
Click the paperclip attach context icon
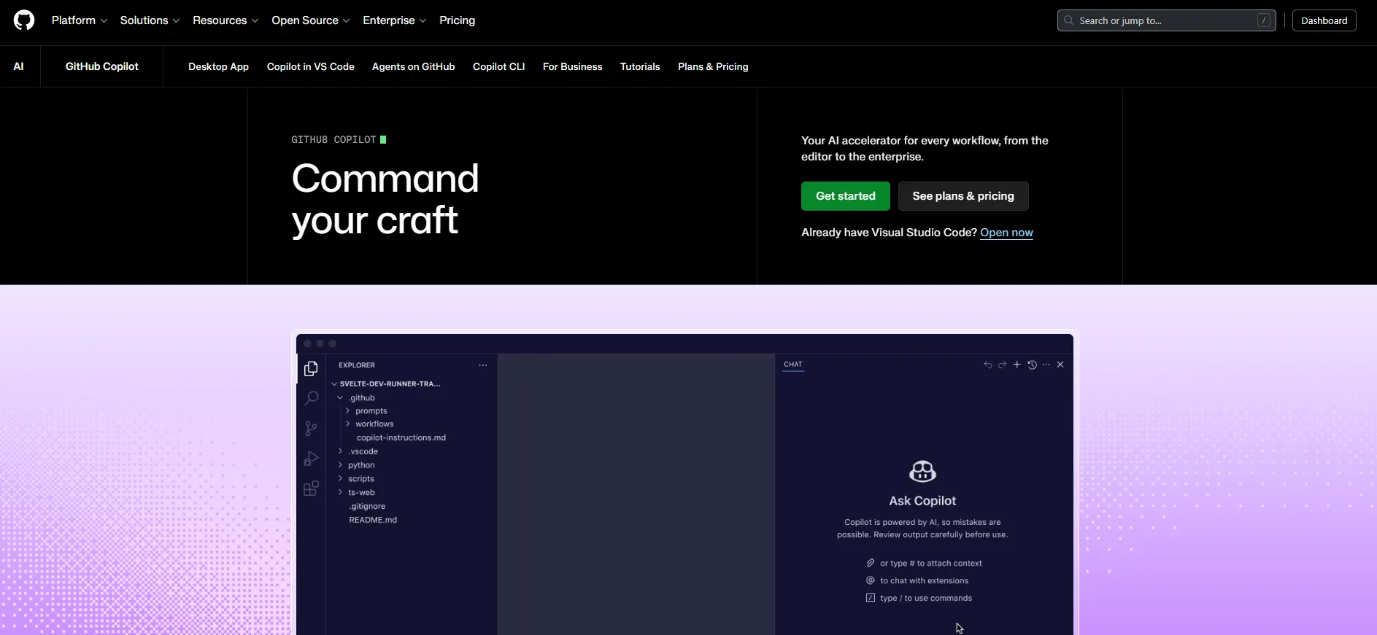tap(871, 563)
